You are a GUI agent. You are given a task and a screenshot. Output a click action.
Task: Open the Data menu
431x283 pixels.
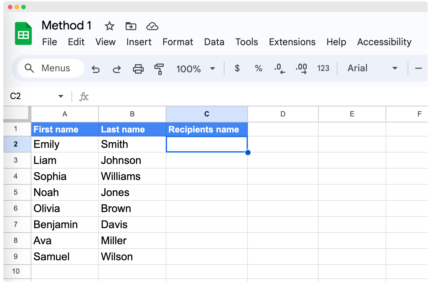(x=214, y=42)
